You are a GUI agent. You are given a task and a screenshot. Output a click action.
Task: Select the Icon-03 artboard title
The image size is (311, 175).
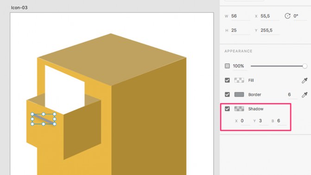[19, 8]
